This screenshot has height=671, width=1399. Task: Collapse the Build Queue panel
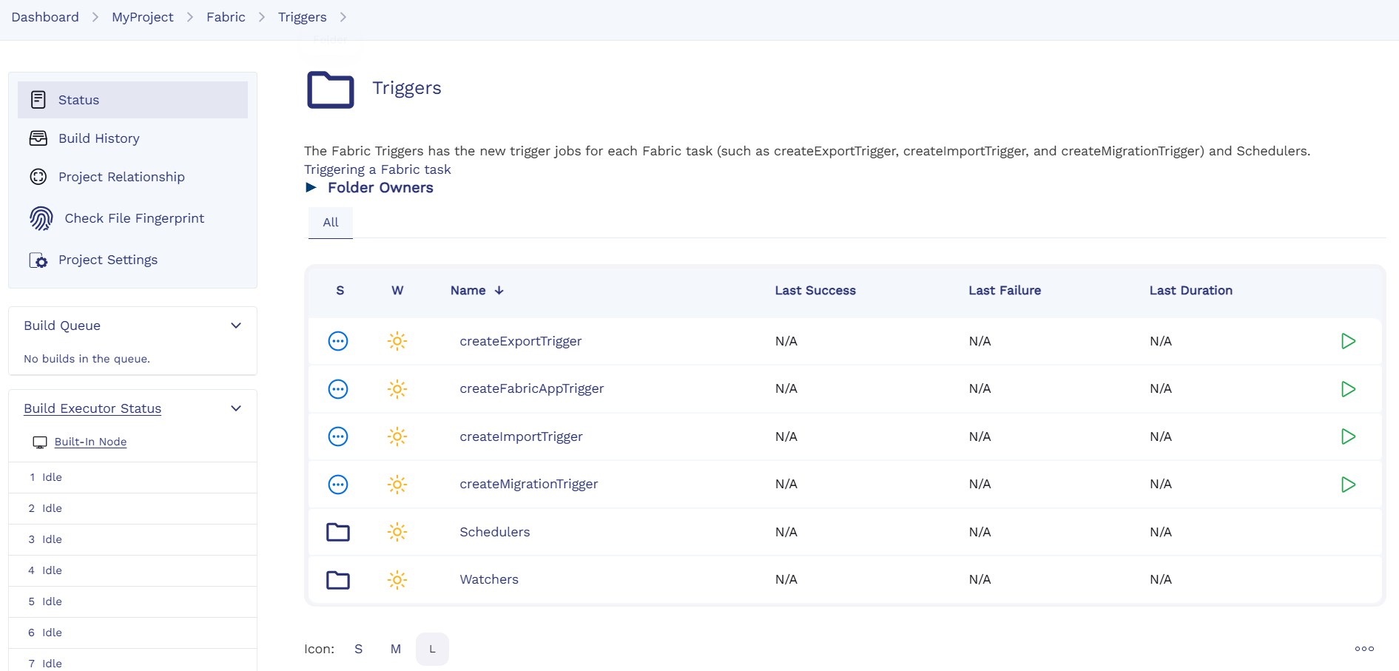pos(236,326)
